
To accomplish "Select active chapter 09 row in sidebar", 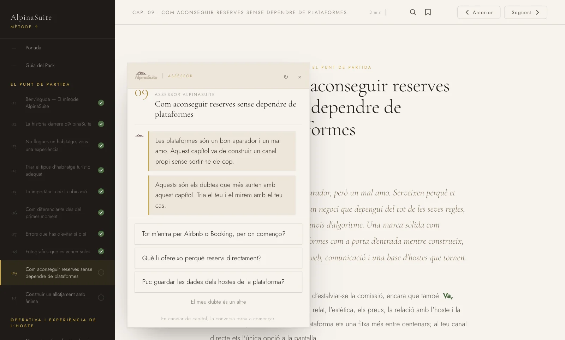I will 57,273.
